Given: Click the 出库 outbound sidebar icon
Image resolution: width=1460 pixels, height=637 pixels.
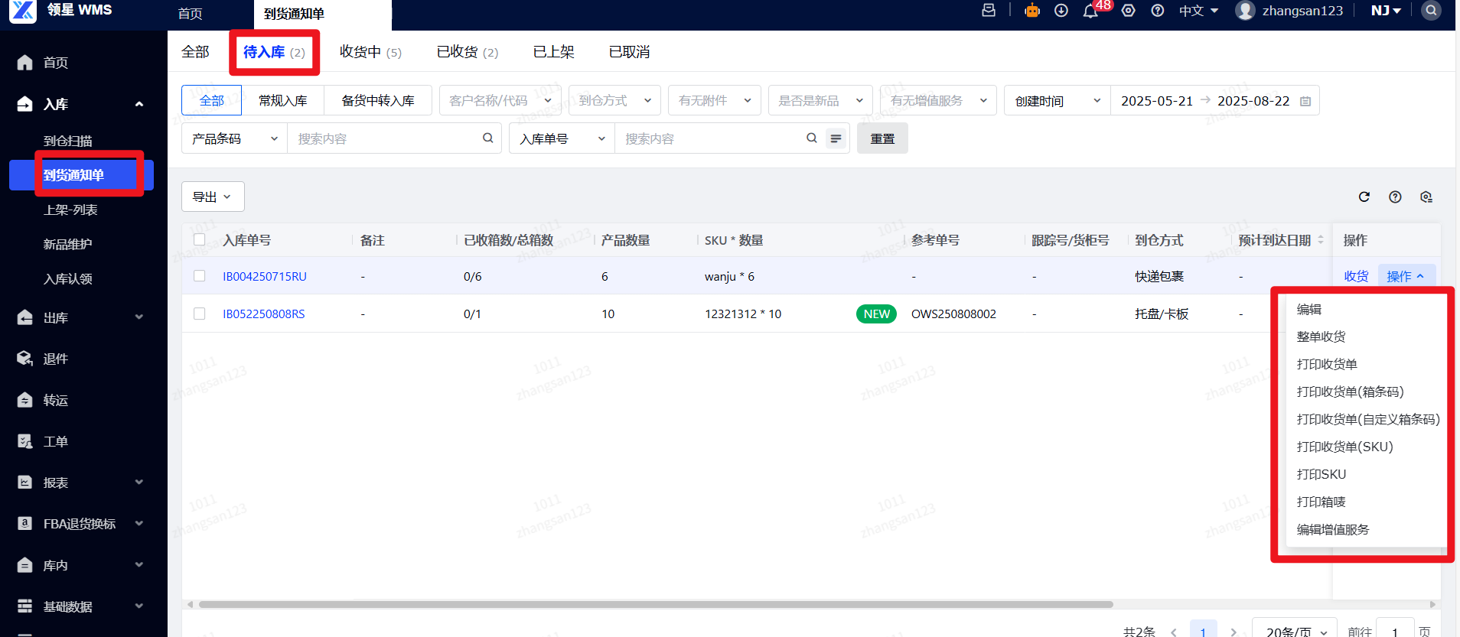Looking at the screenshot, I should (x=25, y=317).
